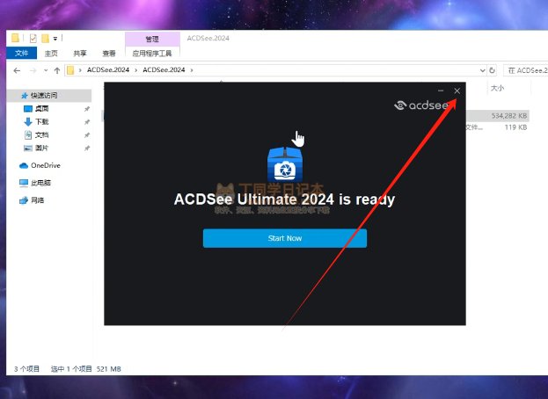The width and height of the screenshot is (548, 399).
Task: Open recent locations dropdown arrow
Action: [x=46, y=70]
